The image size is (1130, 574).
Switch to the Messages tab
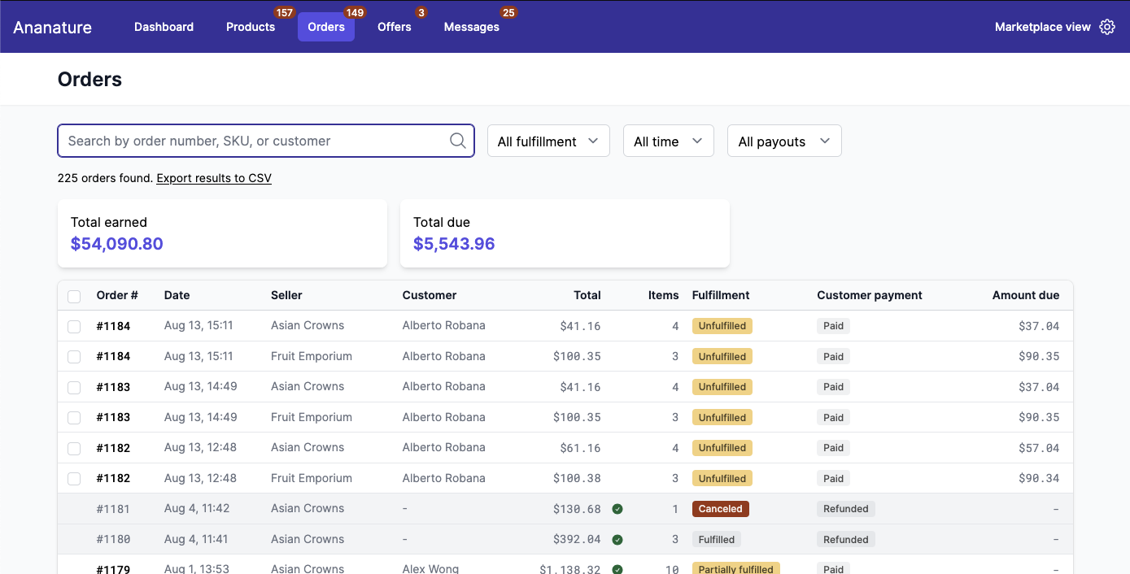(x=471, y=27)
